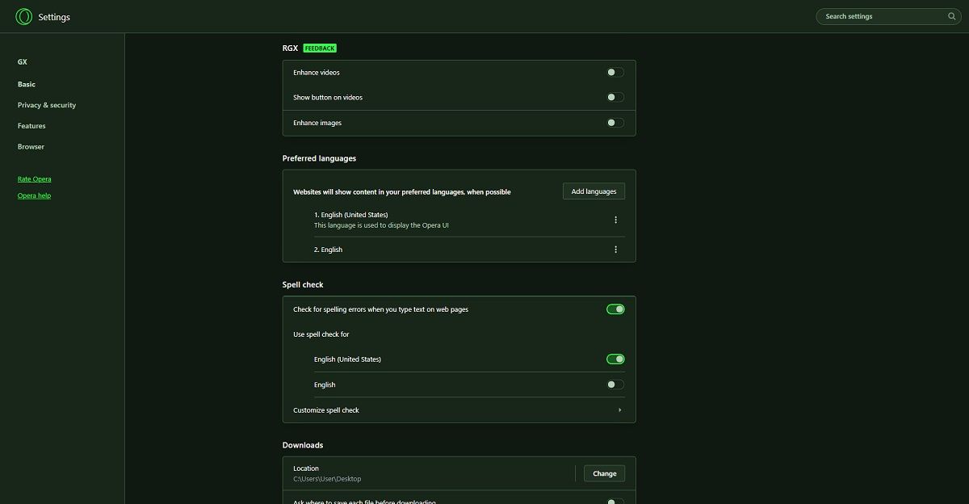Open the Rate Opera link
969x504 pixels.
pyautogui.click(x=34, y=178)
